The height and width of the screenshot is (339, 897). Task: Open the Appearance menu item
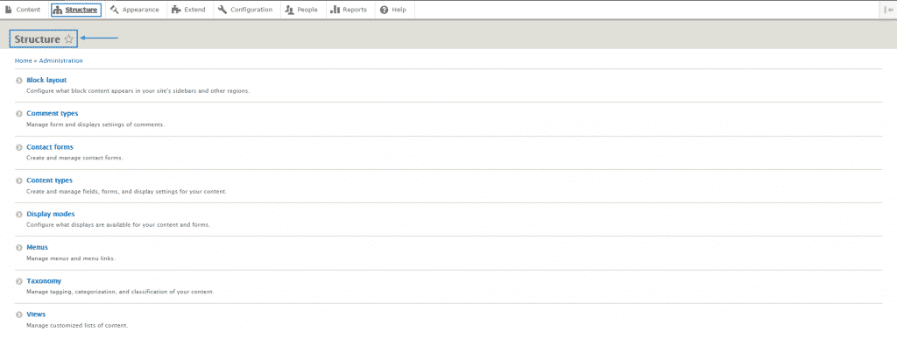coord(135,10)
